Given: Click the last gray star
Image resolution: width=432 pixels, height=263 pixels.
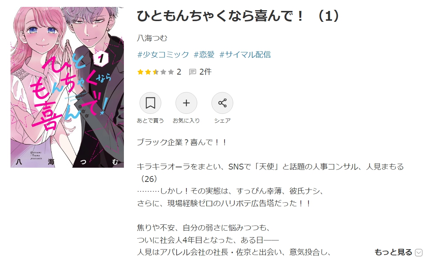Looking at the screenshot, I should pos(171,72).
